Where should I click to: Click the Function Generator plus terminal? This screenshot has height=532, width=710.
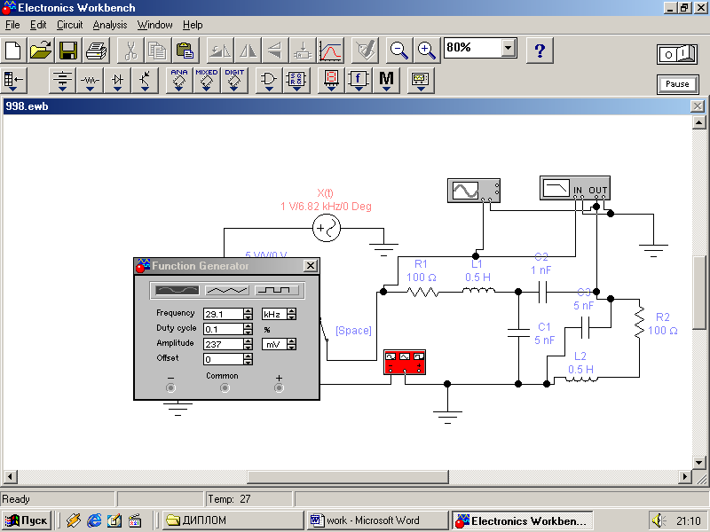(279, 387)
